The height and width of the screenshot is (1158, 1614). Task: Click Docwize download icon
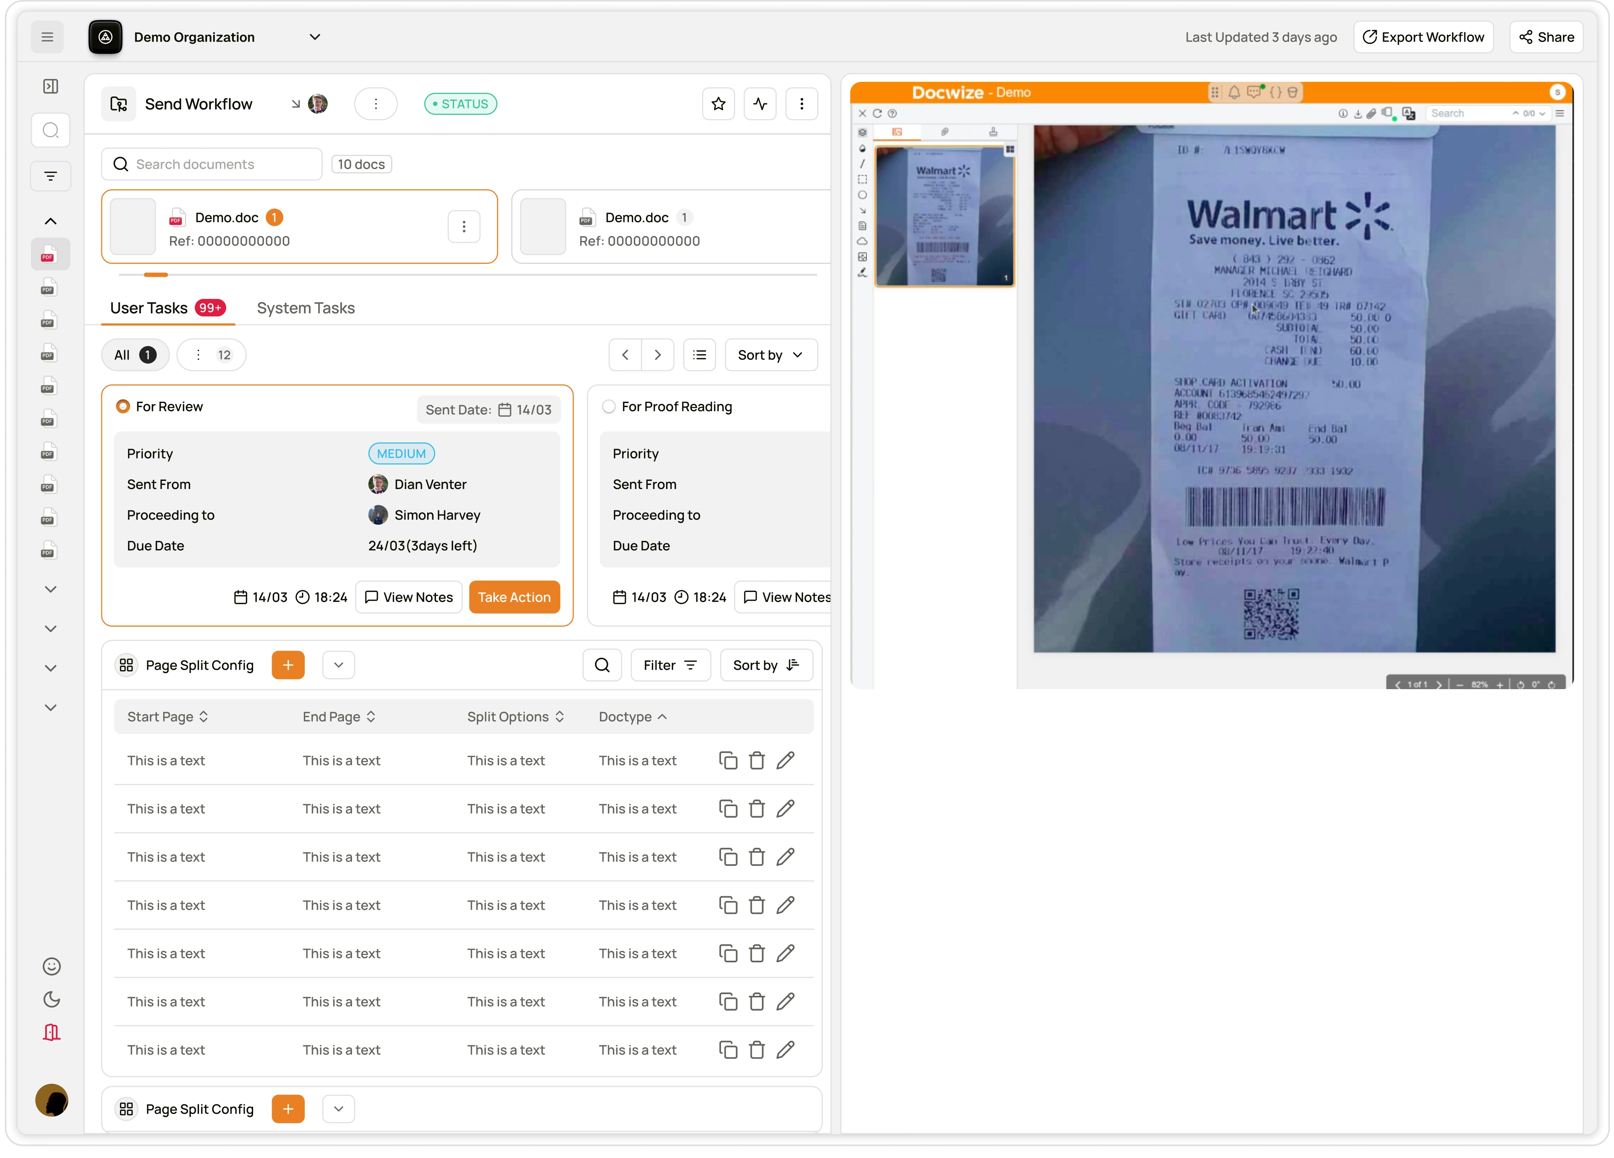(x=1358, y=114)
